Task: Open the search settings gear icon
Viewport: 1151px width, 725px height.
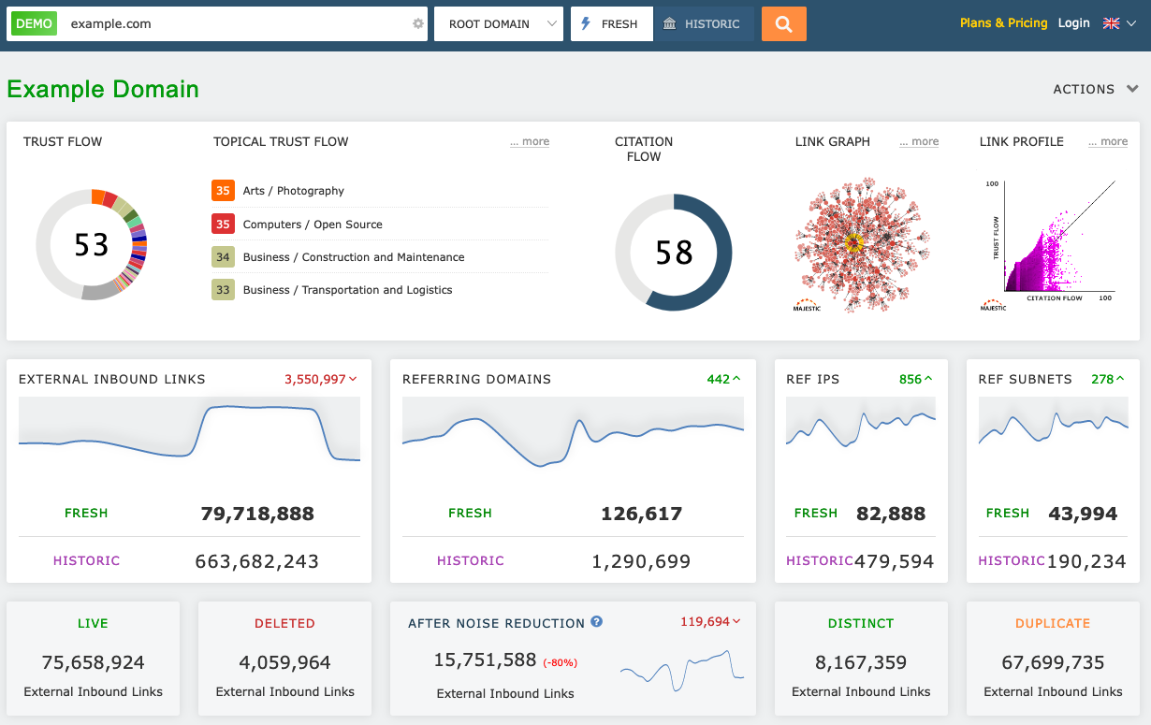Action: pos(417,23)
